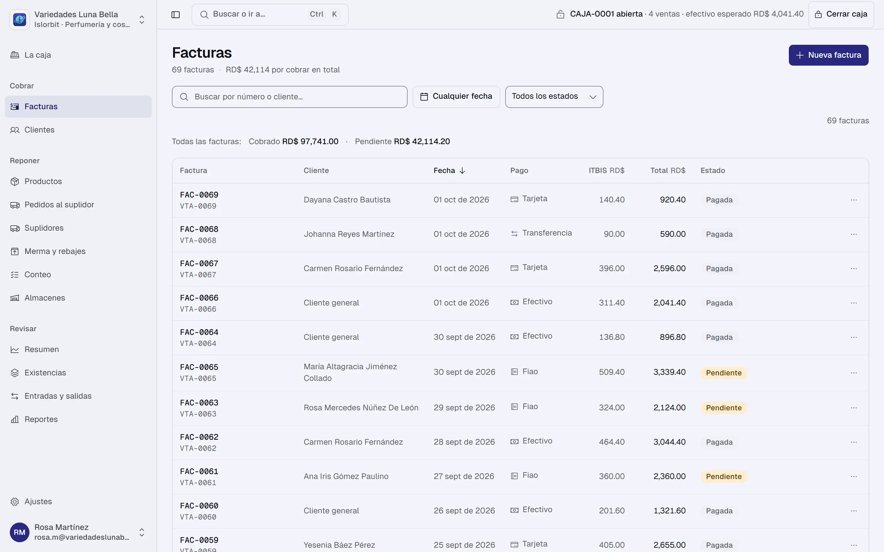Click the Resumen chart icon

(x=15, y=349)
